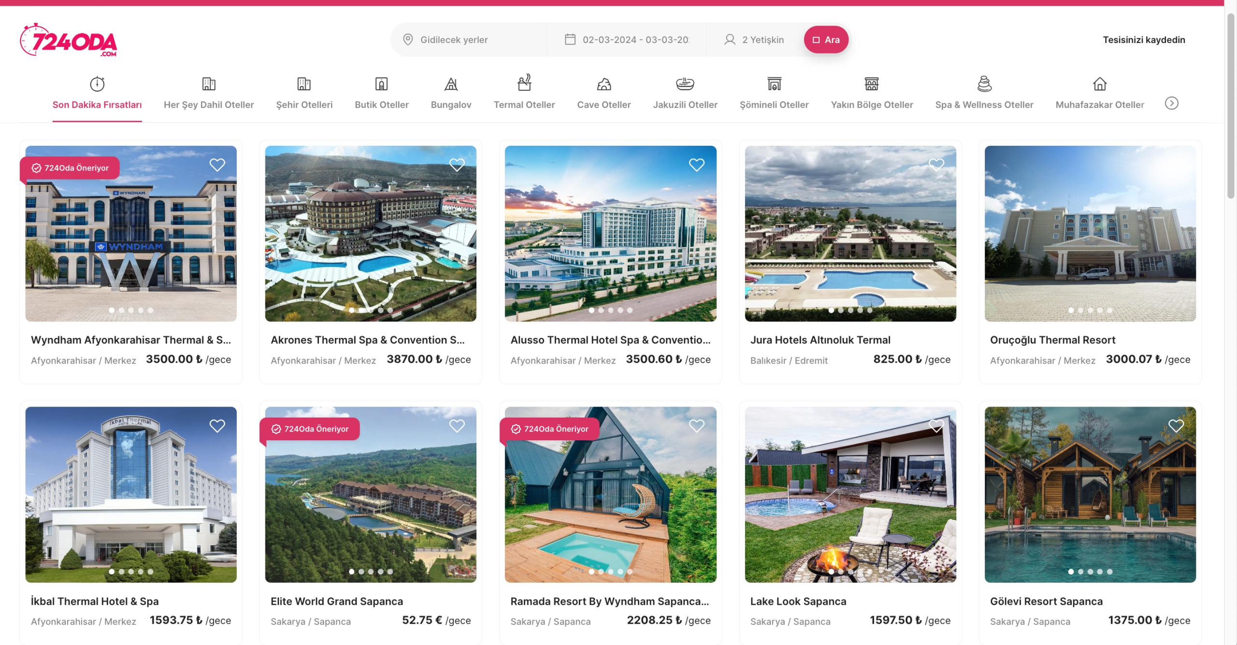The height and width of the screenshot is (645, 1237).
Task: Focus the Gidilecek yerler destination field
Action: click(x=469, y=40)
